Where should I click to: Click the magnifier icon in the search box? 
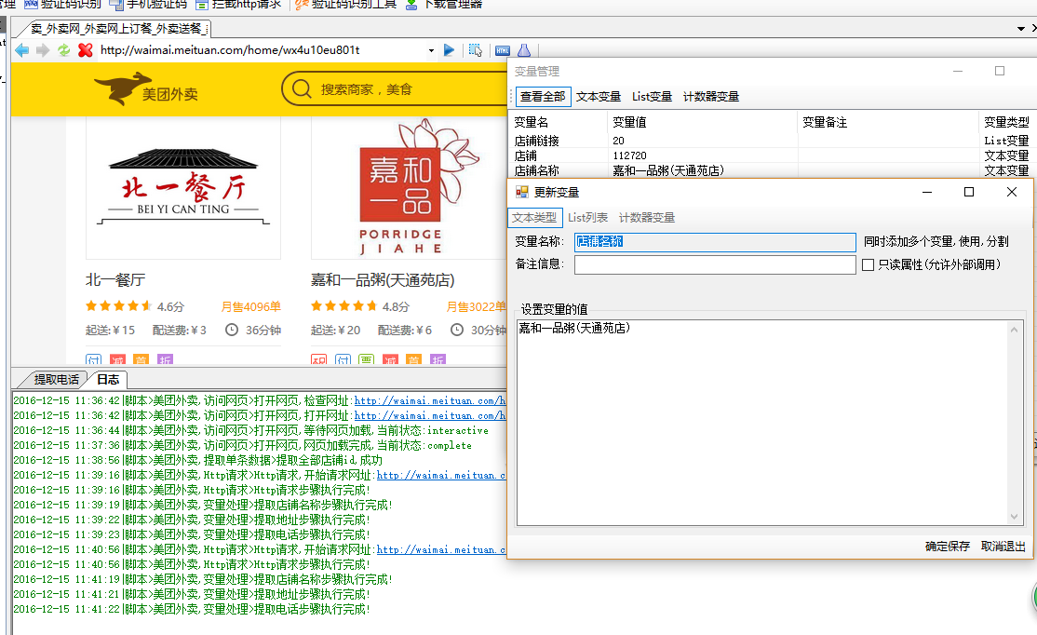(x=302, y=88)
